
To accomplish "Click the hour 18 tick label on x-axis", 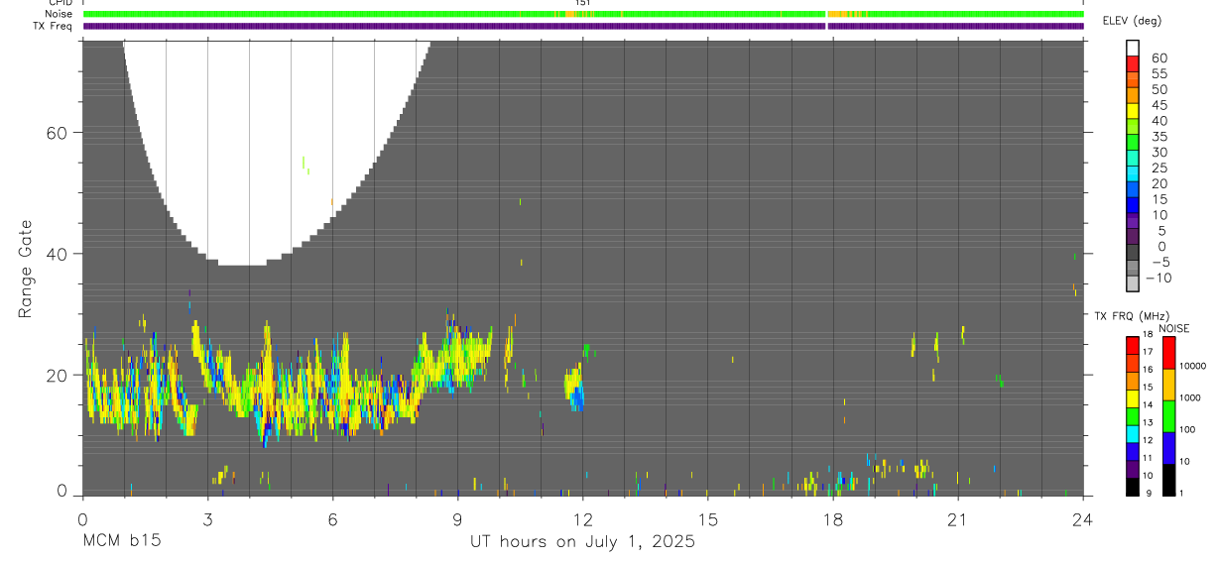I will 833,518.
